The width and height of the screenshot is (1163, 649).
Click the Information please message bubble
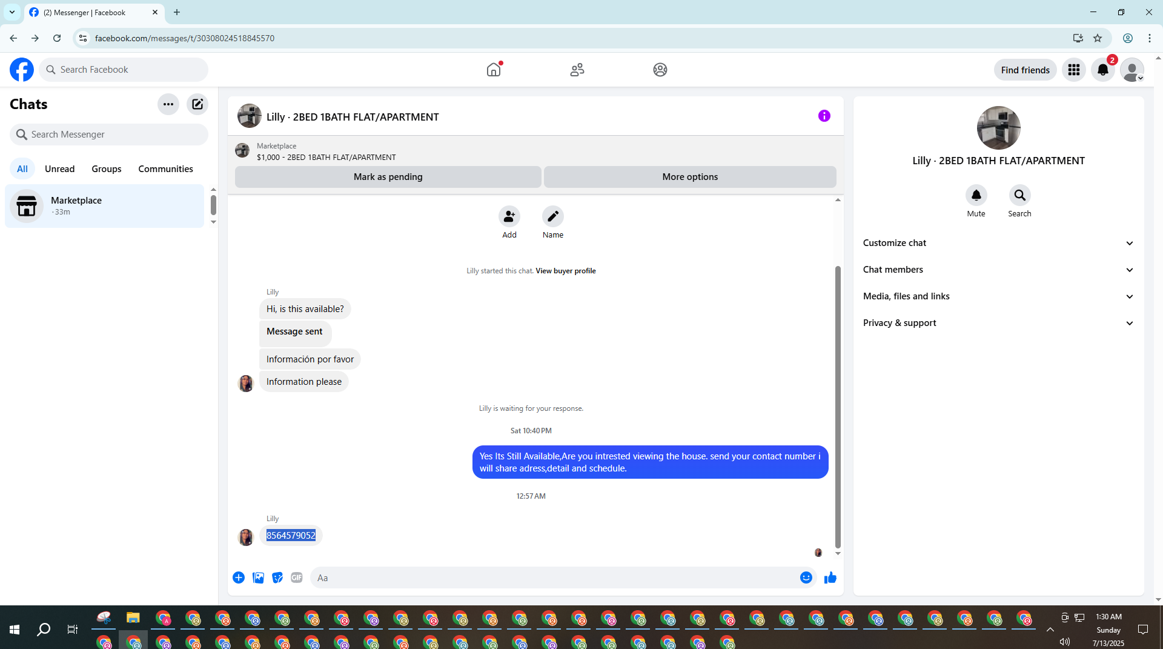pyautogui.click(x=304, y=382)
